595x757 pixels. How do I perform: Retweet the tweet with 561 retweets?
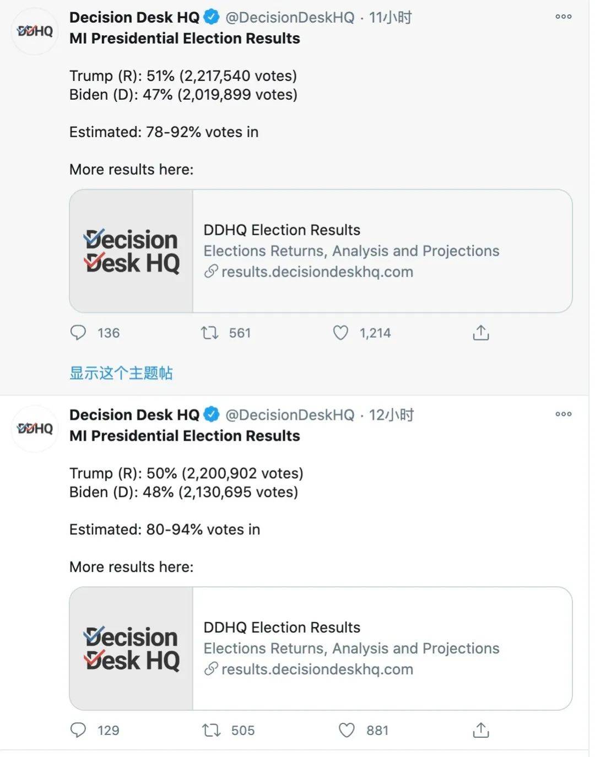[x=209, y=333]
